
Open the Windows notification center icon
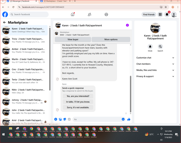coord(177,134)
